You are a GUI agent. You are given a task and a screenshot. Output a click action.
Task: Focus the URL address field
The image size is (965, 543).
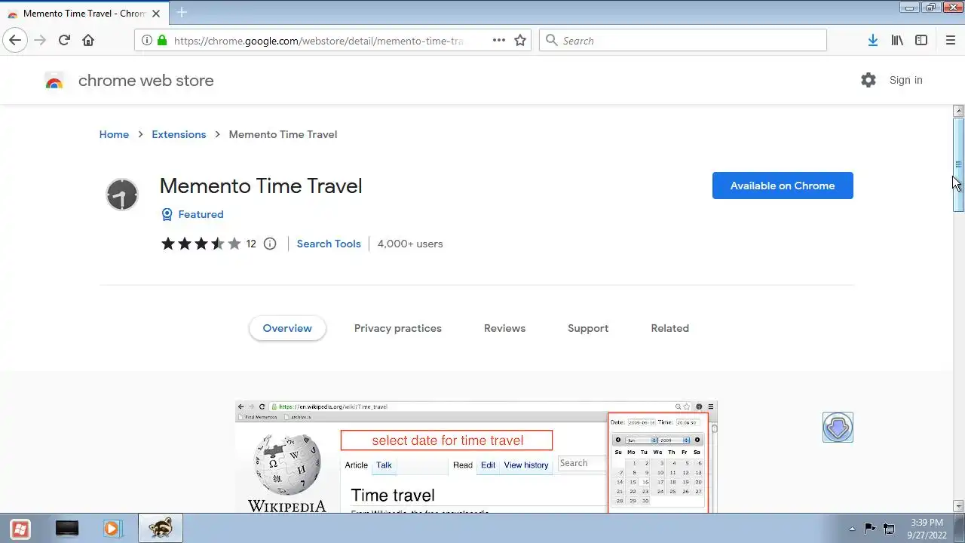click(x=318, y=41)
